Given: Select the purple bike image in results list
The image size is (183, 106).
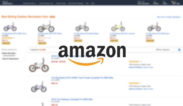Looking at the screenshot, I should click(39, 86).
